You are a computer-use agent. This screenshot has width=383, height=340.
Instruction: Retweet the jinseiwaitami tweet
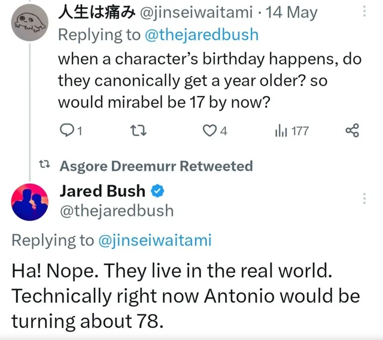pos(136,131)
